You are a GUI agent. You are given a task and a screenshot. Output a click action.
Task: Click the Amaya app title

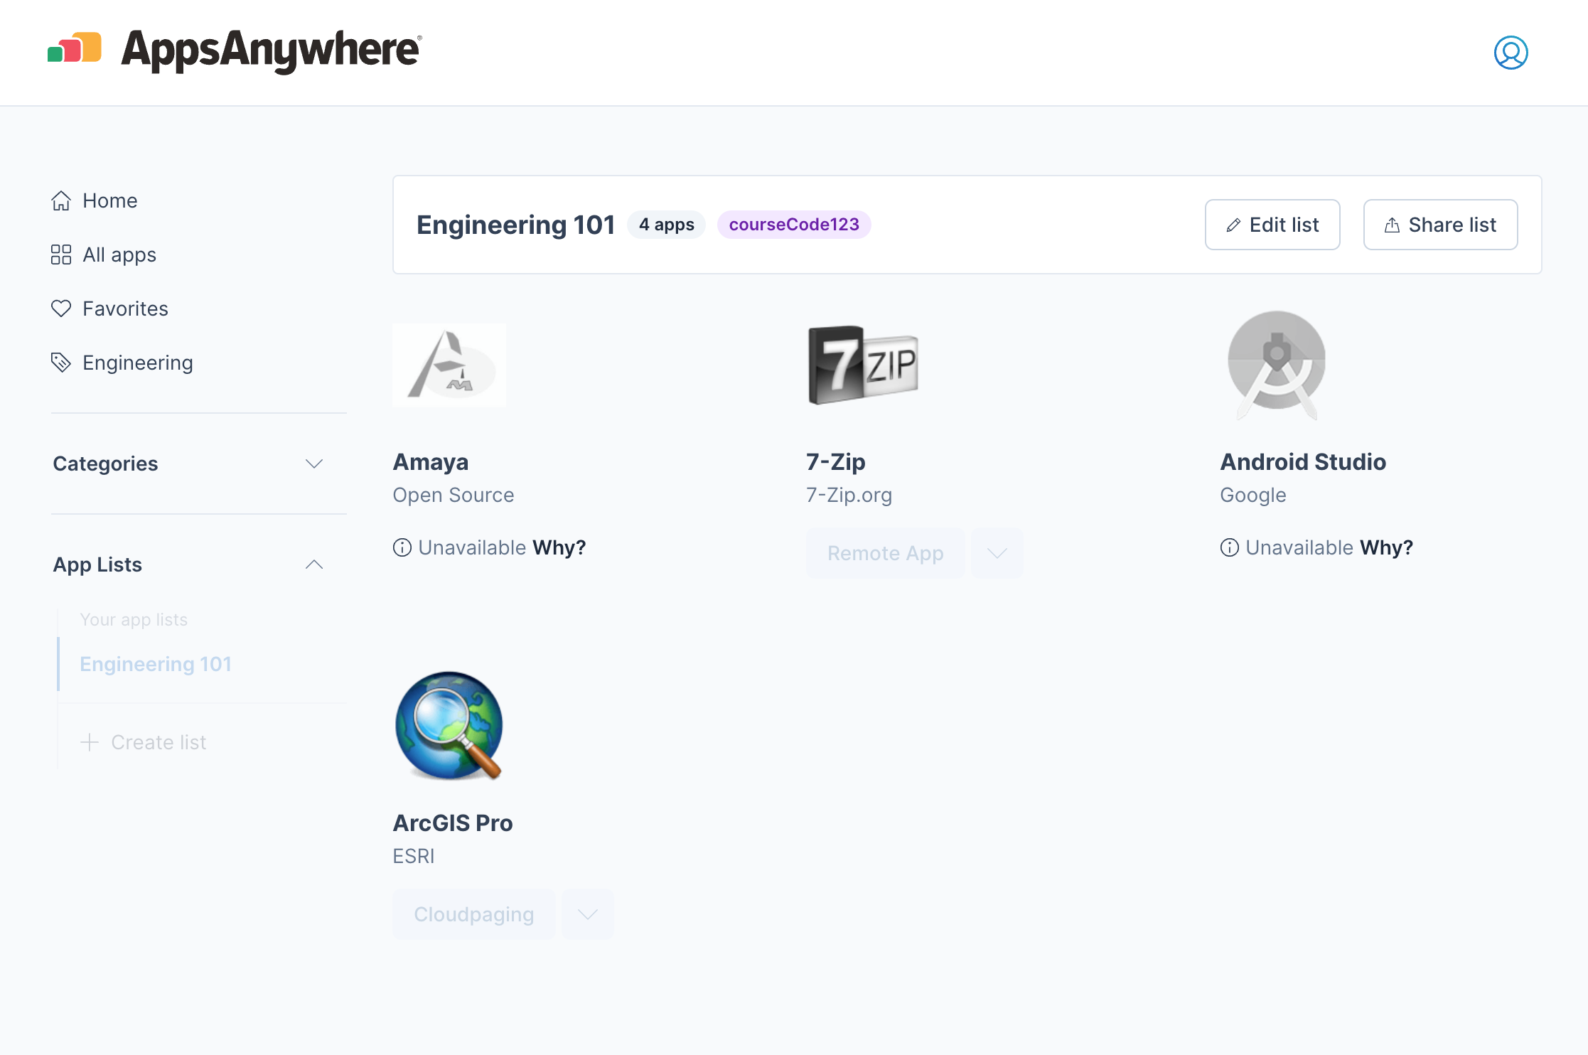click(x=431, y=462)
